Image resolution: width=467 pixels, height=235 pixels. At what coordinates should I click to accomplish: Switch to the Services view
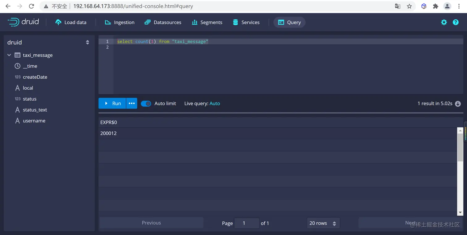click(246, 22)
